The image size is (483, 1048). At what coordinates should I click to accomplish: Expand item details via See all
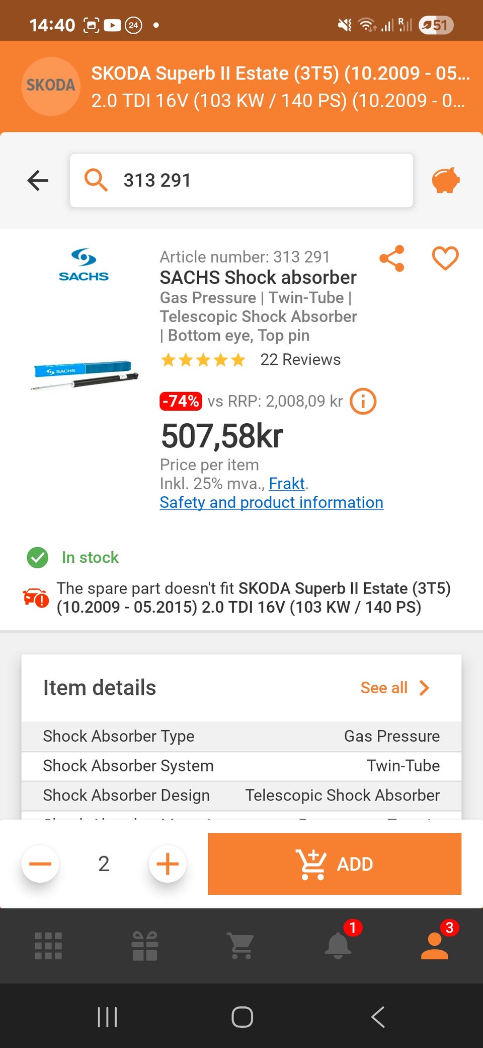click(394, 688)
